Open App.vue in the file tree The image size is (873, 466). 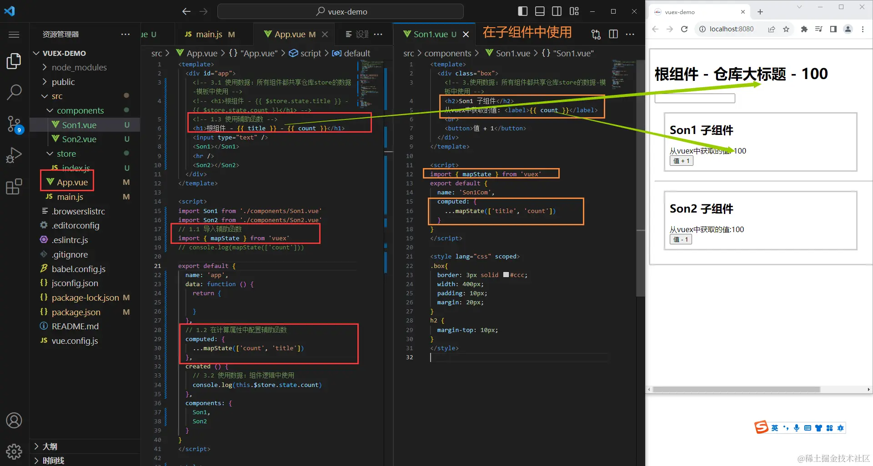pyautogui.click(x=72, y=183)
